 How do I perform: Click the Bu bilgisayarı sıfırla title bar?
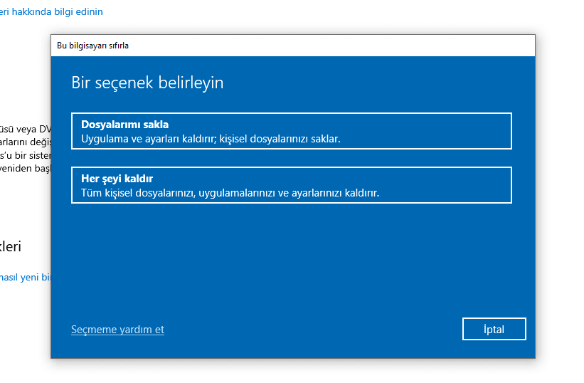pos(92,46)
